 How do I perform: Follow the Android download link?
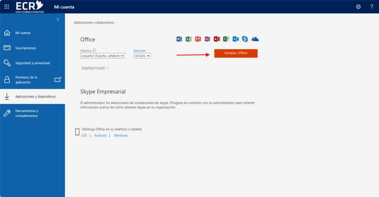[100, 136]
